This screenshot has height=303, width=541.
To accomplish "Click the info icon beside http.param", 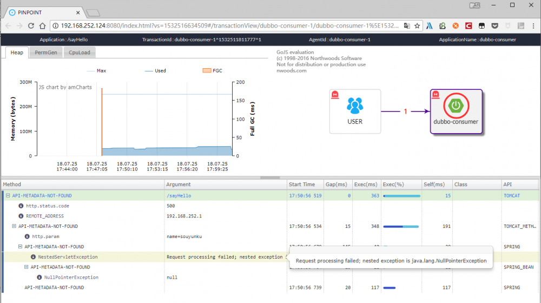I will tap(27, 236).
